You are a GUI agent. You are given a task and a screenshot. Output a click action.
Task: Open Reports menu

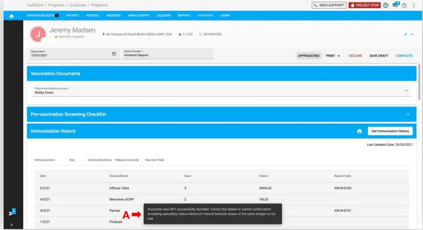click(x=184, y=16)
